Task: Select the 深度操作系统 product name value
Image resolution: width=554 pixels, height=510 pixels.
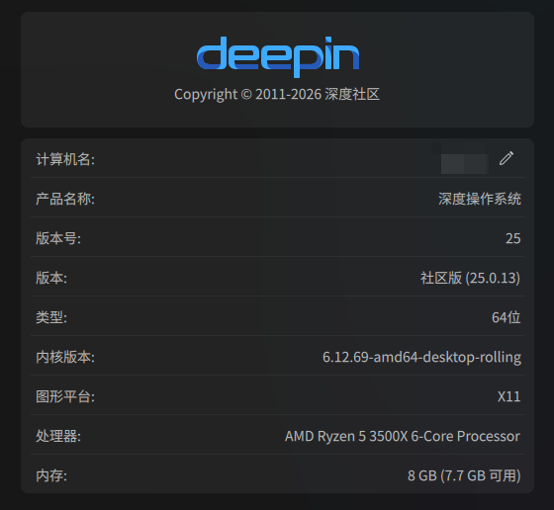Action: click(480, 199)
